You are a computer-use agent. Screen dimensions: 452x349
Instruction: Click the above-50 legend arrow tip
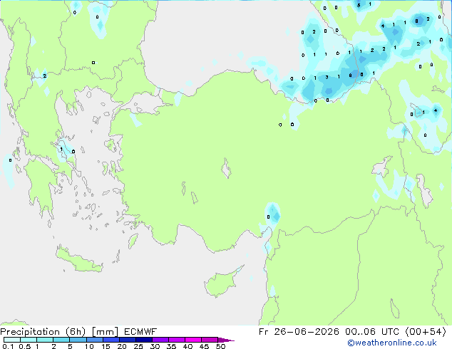tap(226, 340)
